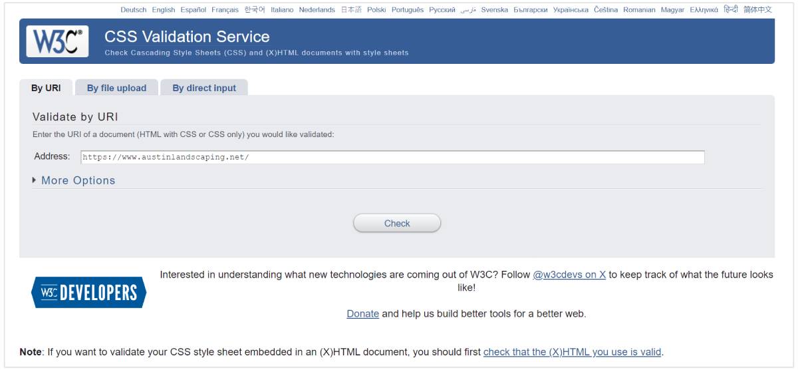Pick the Nederlands language link
Screen dimensions: 798x370
point(317,10)
